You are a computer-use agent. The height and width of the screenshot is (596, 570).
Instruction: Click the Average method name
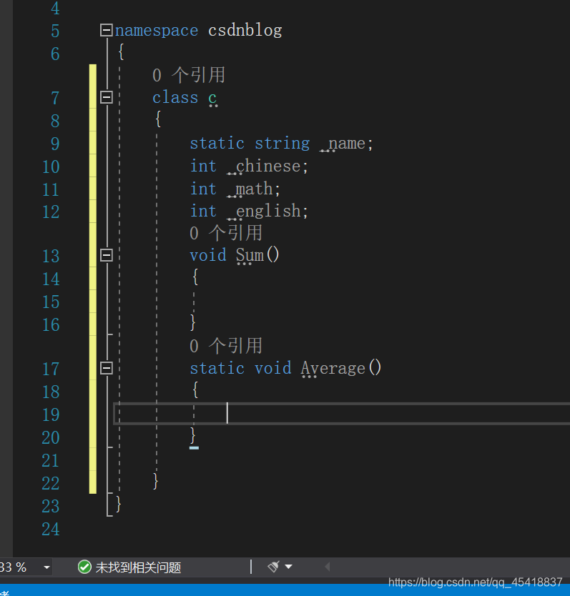point(333,368)
